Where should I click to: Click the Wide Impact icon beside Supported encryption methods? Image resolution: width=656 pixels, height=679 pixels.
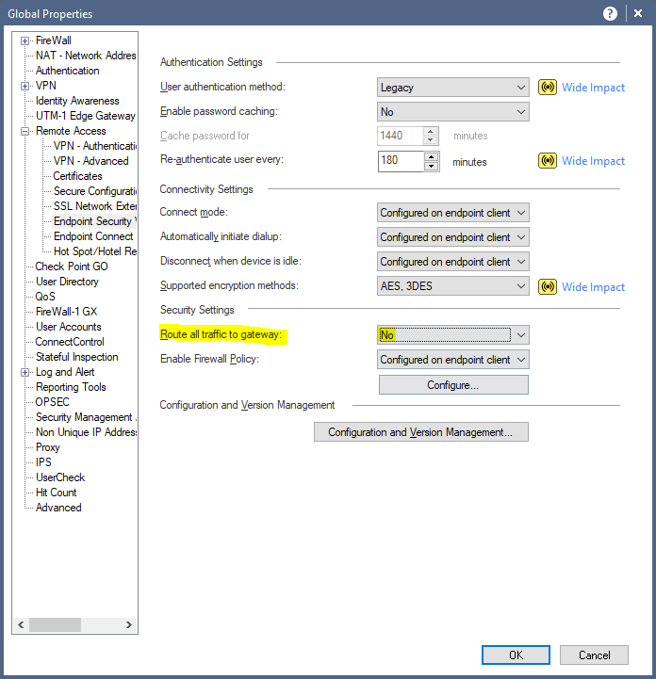548,286
